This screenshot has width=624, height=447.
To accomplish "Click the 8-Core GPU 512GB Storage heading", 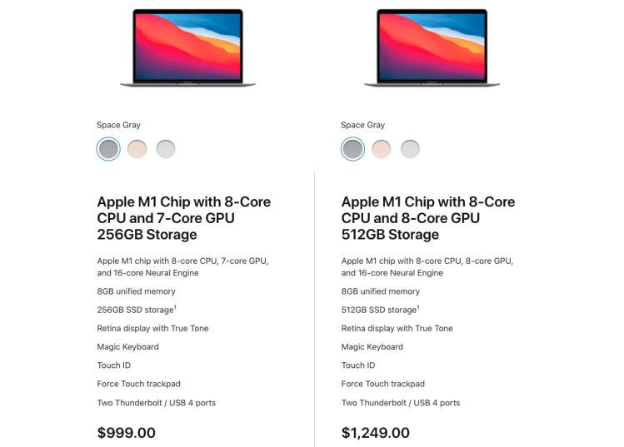I will (x=427, y=218).
